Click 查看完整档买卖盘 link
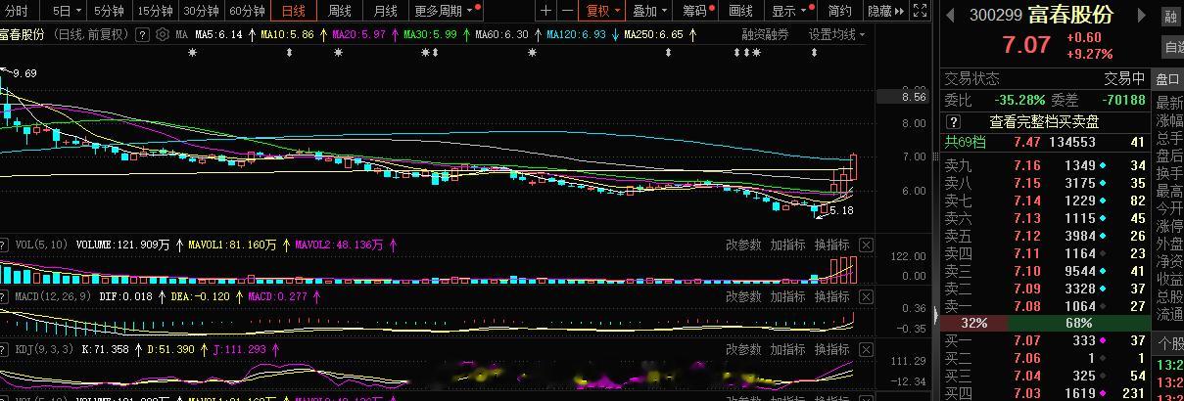1184x401 pixels. (1044, 121)
